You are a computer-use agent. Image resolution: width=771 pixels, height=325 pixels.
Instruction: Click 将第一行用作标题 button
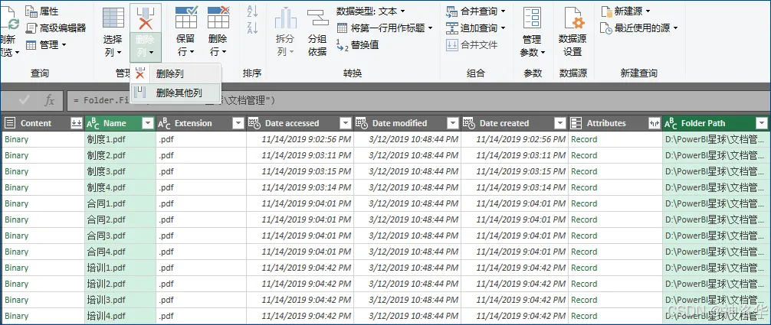point(385,28)
